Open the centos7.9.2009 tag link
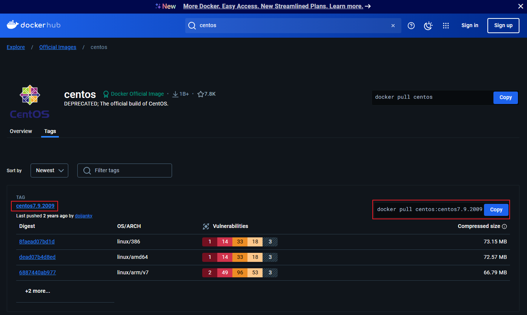The height and width of the screenshot is (315, 527). (35, 206)
